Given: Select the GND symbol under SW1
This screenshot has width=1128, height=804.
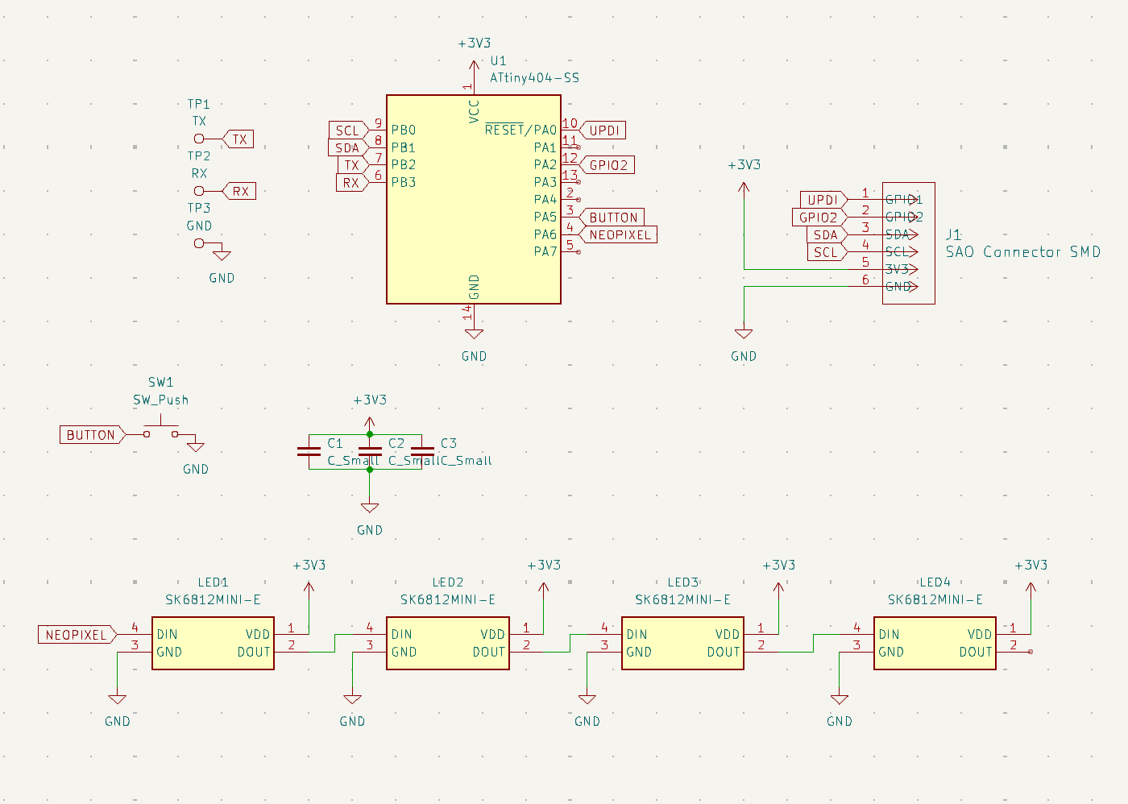Looking at the screenshot, I should click(195, 447).
